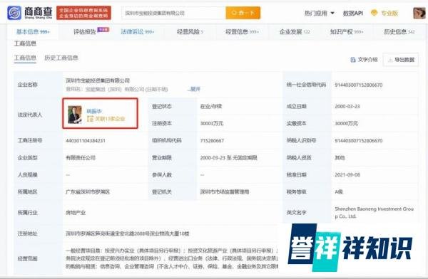Select approval date 2021-09-08

click(x=347, y=174)
